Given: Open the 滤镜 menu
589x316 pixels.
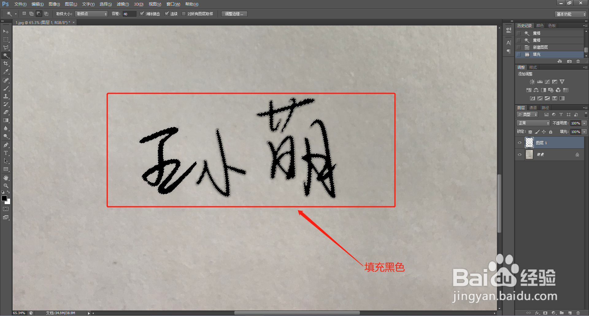Looking at the screenshot, I should [122, 4].
